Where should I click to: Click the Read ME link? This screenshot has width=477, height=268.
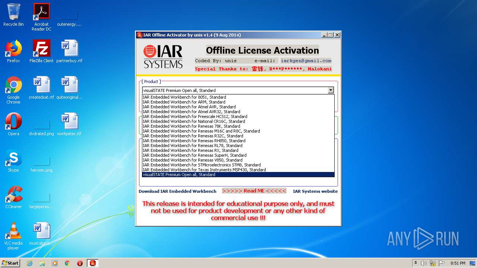coord(254,191)
